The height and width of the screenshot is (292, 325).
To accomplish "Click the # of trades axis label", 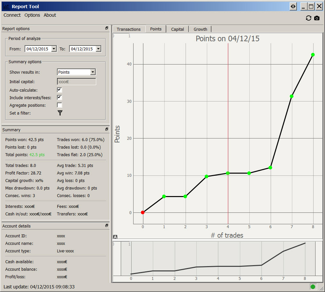I will pyautogui.click(x=227, y=235).
